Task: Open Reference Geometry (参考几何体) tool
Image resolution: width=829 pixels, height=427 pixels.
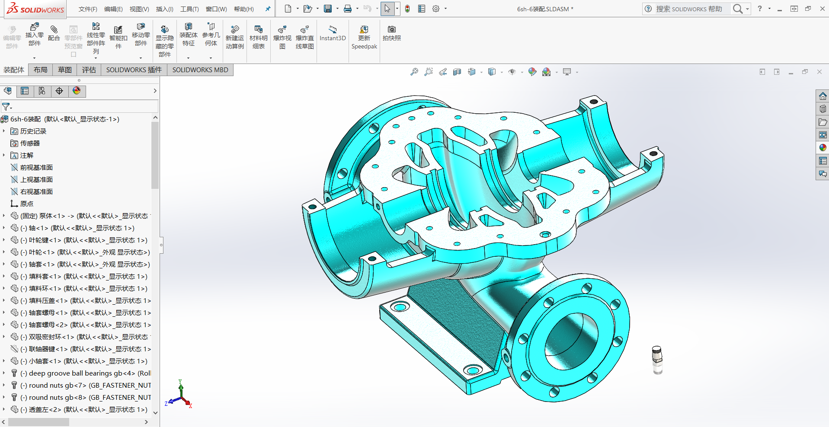Action: (x=211, y=35)
